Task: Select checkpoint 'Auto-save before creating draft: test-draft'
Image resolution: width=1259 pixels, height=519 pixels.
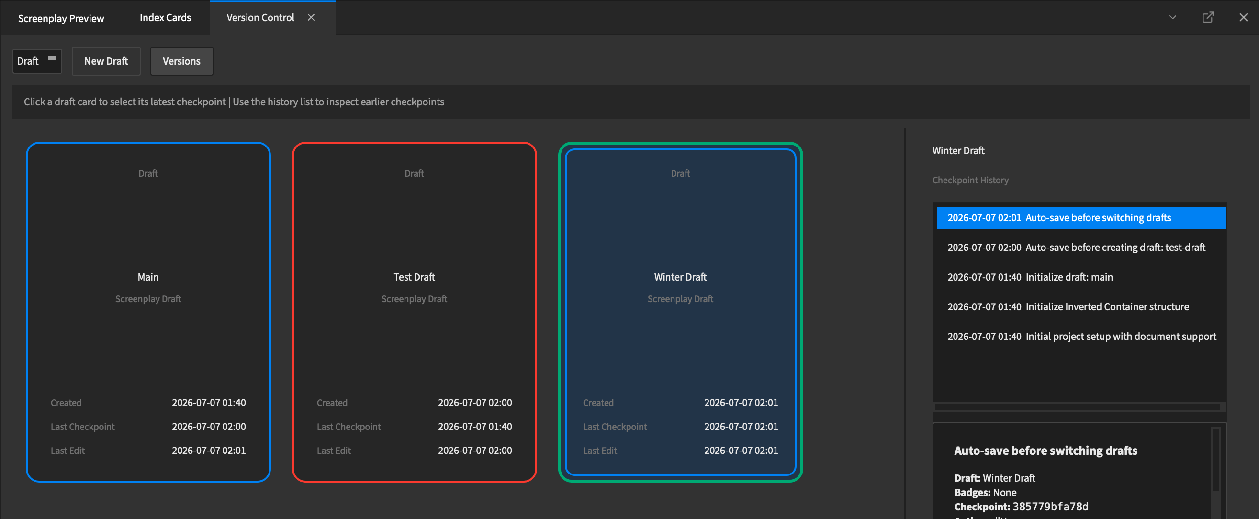Action: [1081, 248]
